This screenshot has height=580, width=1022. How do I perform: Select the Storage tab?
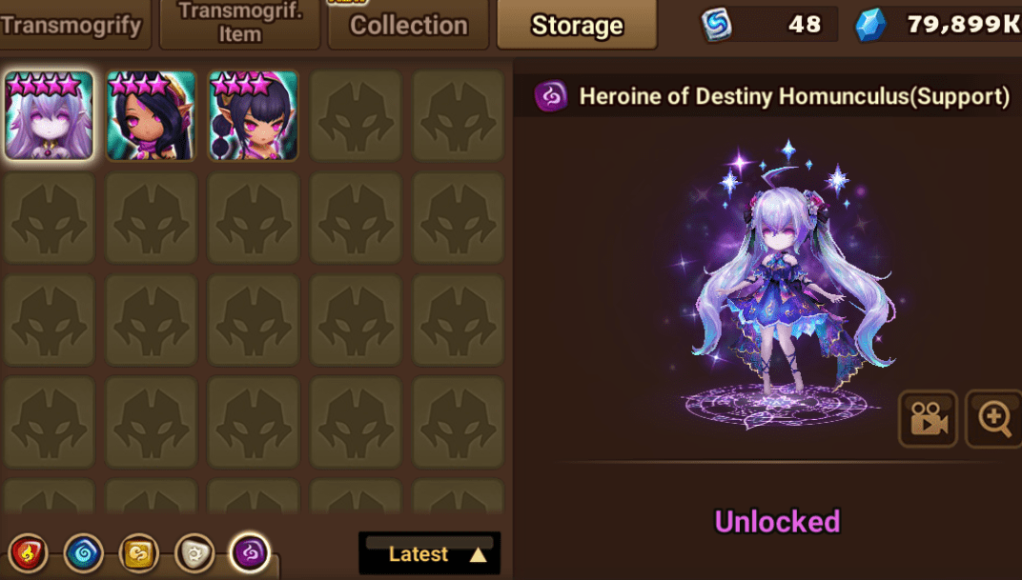577,25
